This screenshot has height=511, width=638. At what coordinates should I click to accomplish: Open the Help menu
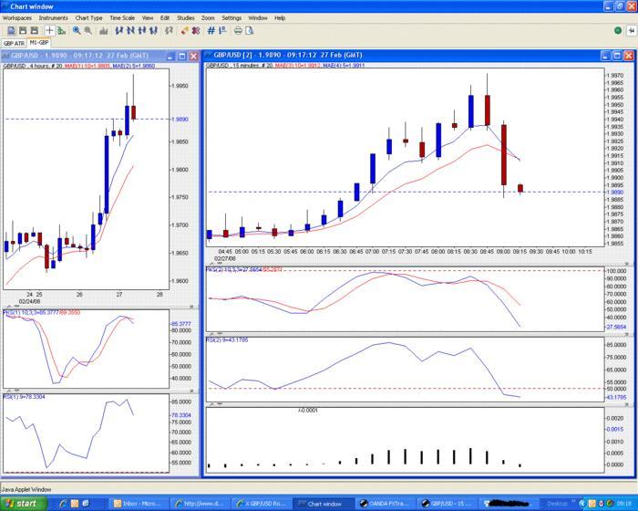pos(280,18)
